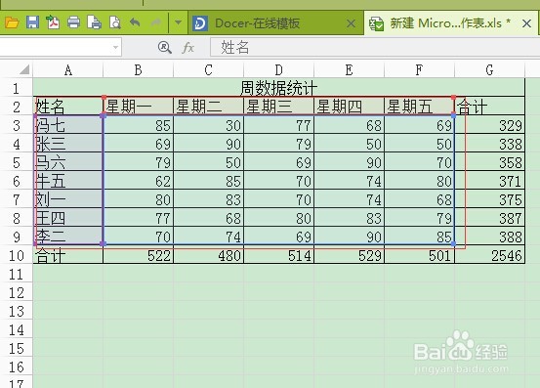Select column G header

pyautogui.click(x=489, y=70)
